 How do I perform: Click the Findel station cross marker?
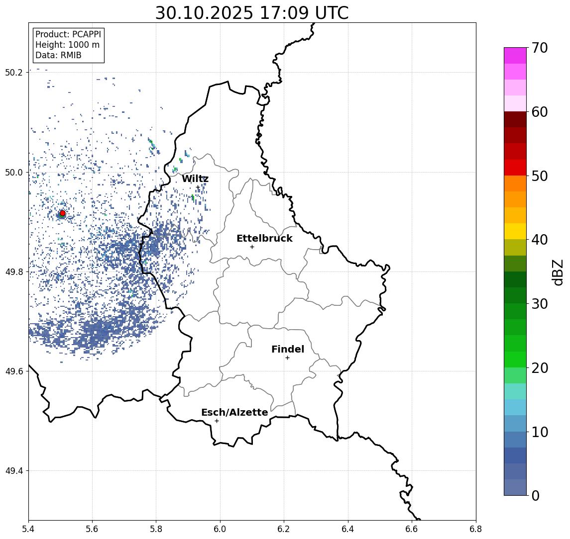(x=287, y=358)
